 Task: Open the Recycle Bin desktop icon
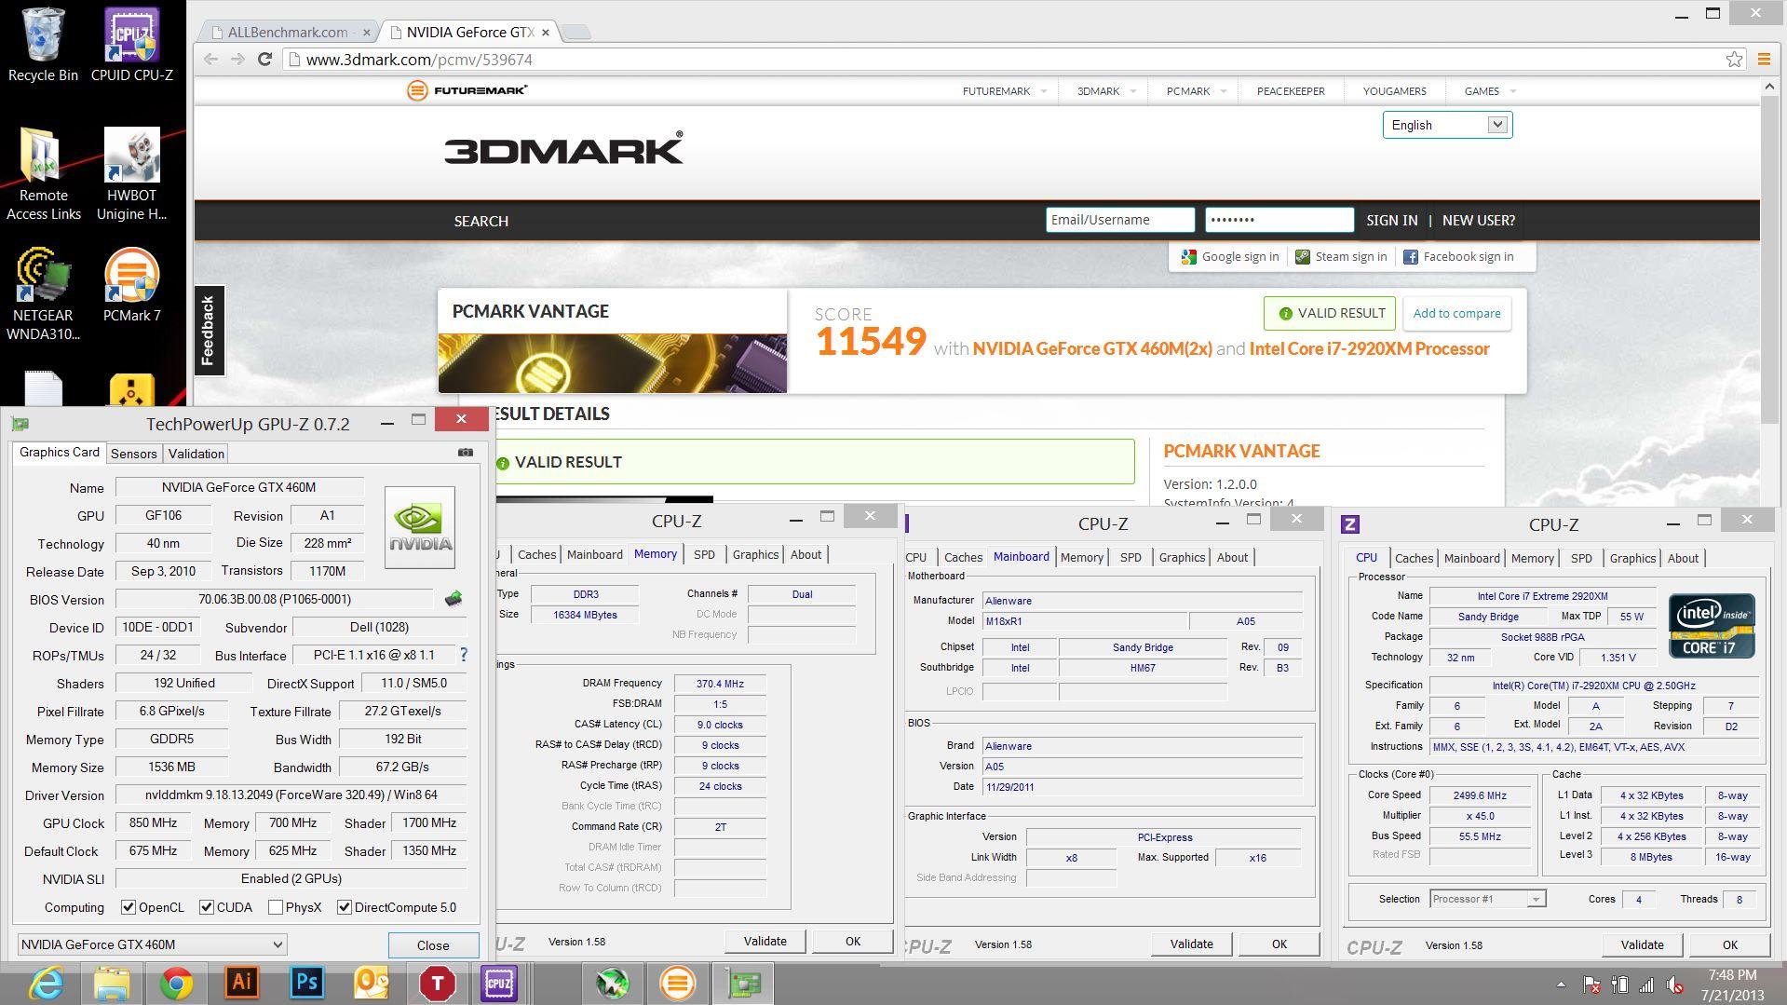43,45
